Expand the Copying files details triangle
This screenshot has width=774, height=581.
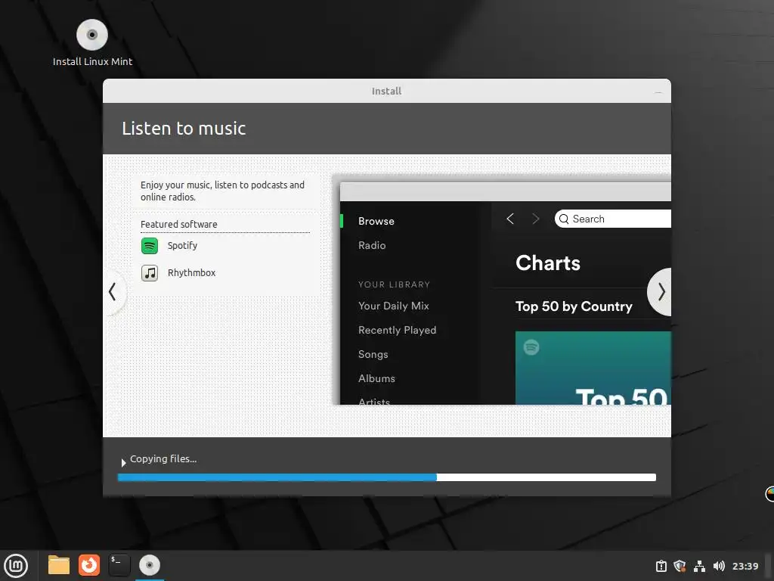123,462
